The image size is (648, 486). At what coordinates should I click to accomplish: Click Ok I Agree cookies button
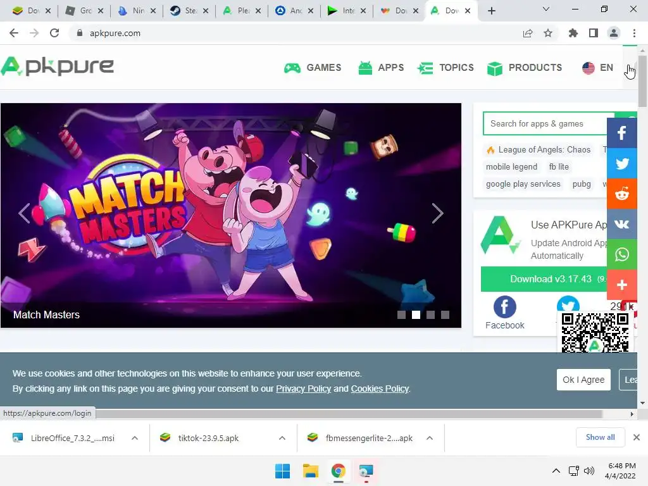click(x=583, y=380)
